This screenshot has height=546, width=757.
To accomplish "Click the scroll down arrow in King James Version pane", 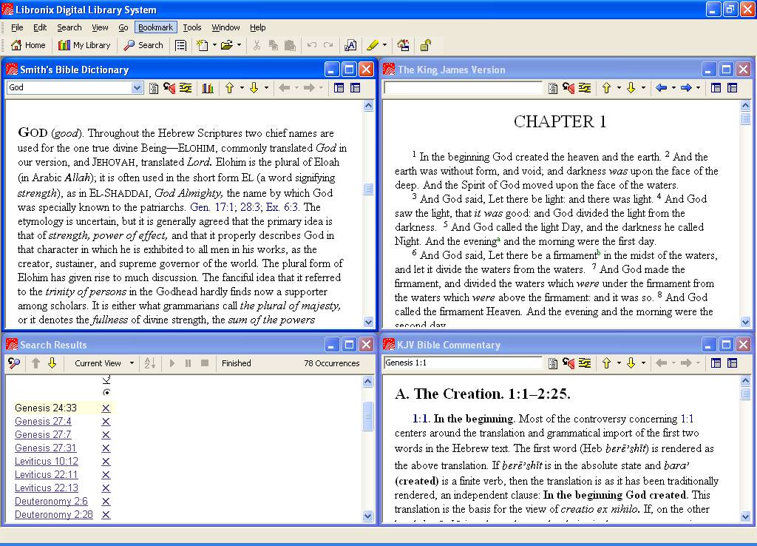I will pos(745,322).
